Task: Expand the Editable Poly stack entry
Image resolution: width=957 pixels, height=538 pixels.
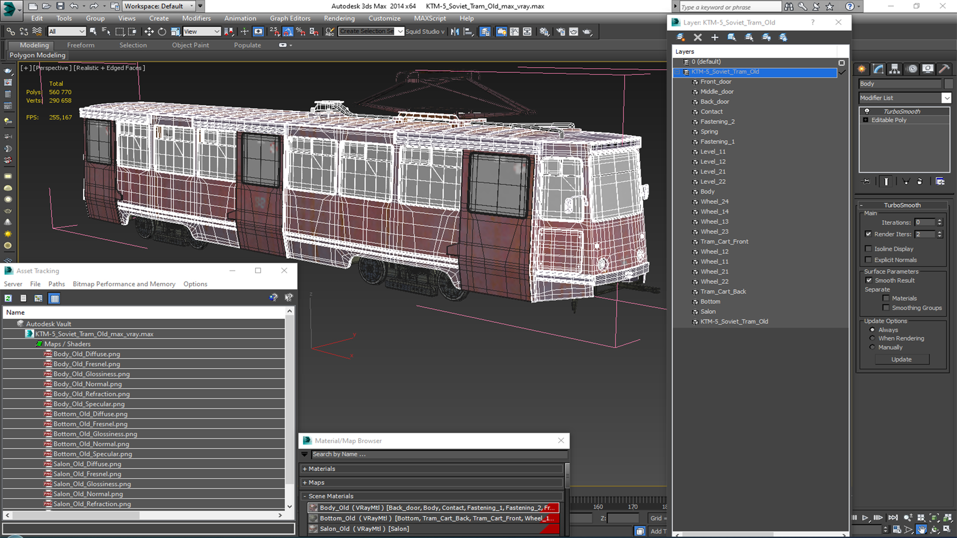Action: [x=866, y=120]
